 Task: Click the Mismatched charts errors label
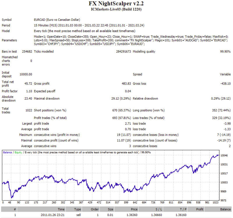pos(10,61)
